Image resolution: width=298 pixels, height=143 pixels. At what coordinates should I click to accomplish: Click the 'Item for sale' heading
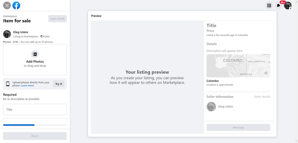(x=17, y=21)
